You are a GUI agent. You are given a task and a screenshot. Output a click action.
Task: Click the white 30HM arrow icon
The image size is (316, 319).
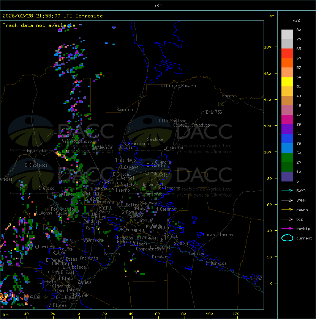point(287,200)
